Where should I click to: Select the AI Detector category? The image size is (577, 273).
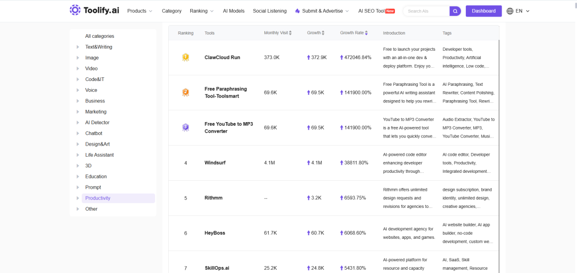(97, 122)
